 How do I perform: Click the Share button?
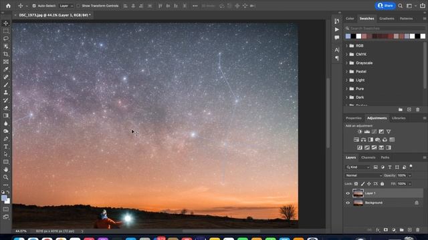385,6
